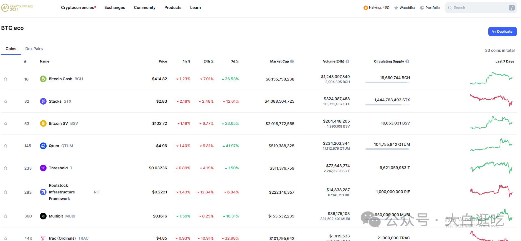Sort by the 24h % column

click(209, 61)
